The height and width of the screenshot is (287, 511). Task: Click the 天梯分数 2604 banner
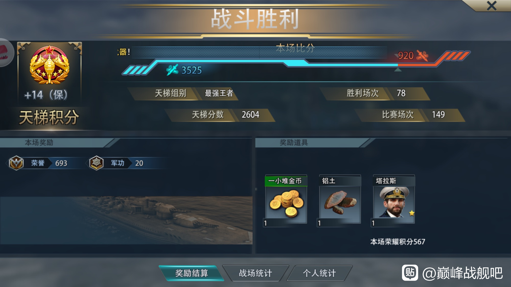click(x=220, y=115)
